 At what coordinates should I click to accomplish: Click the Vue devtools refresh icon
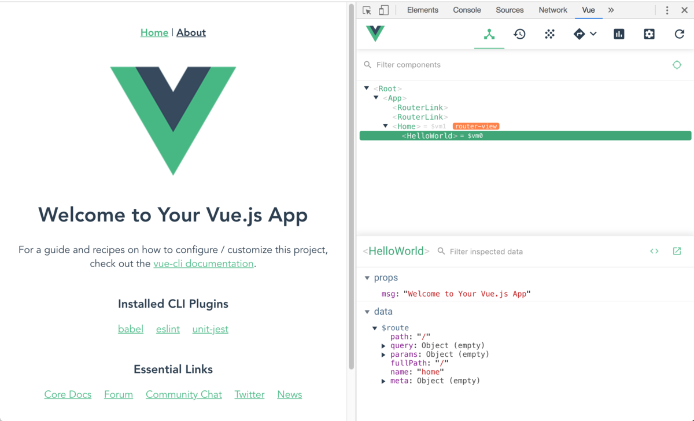[x=680, y=34]
